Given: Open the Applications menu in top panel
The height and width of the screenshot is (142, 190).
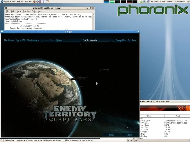Looking at the screenshot, I should (x=10, y=2).
